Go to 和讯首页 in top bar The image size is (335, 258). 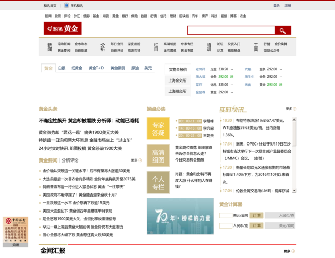[50, 6]
